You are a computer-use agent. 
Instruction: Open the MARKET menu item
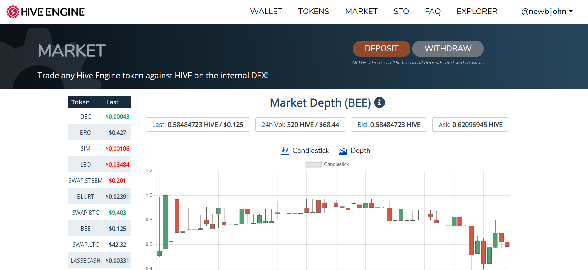click(x=362, y=12)
